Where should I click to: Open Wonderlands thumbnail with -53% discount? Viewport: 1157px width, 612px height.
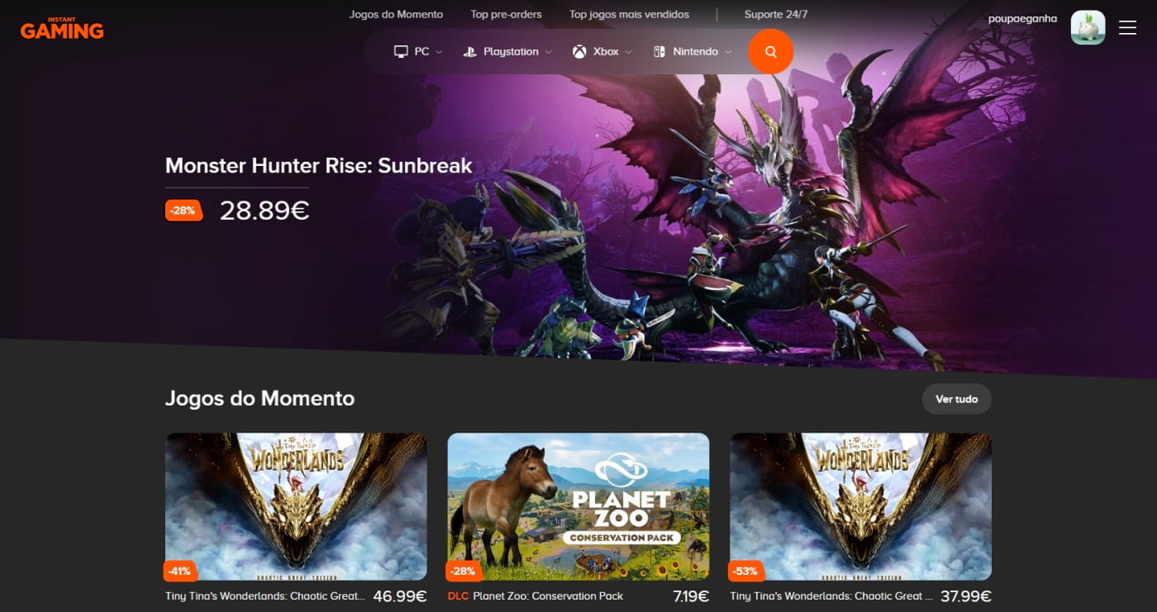click(860, 506)
